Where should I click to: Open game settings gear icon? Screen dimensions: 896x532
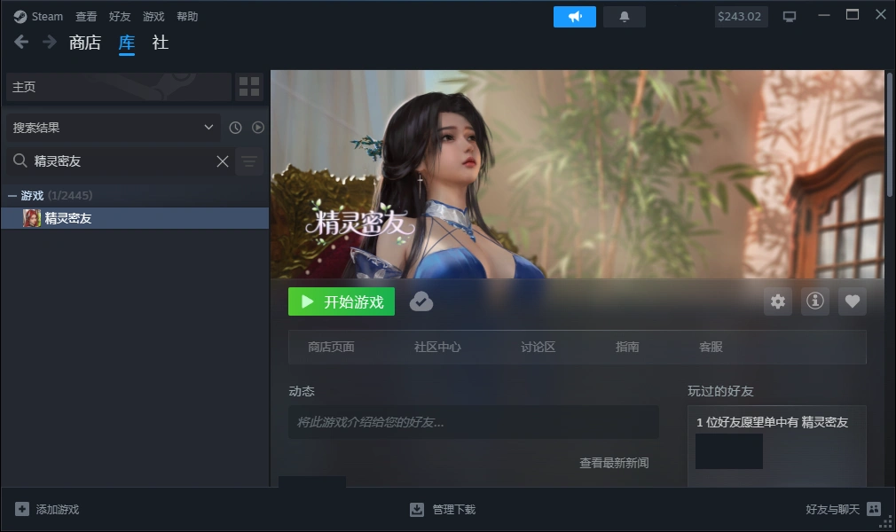[778, 301]
